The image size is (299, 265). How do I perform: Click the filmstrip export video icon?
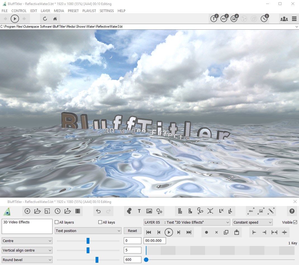(78, 211)
